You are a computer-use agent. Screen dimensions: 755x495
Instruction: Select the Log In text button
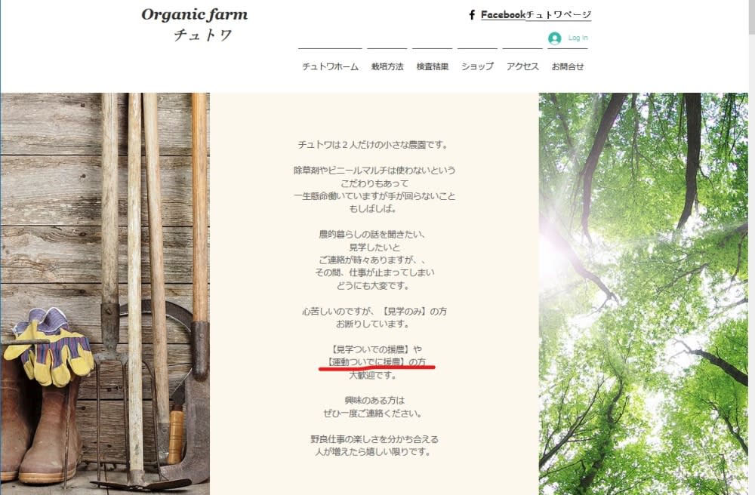pos(578,38)
